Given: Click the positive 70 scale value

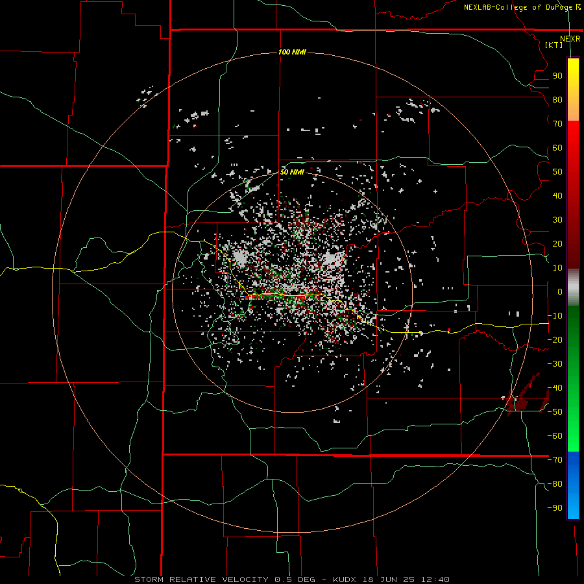Looking at the screenshot, I should [557, 124].
